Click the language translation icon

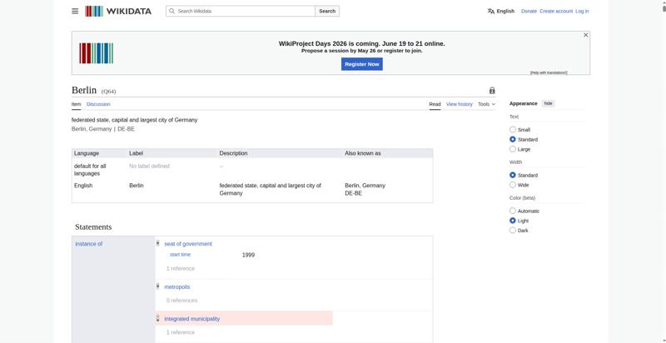click(x=491, y=11)
